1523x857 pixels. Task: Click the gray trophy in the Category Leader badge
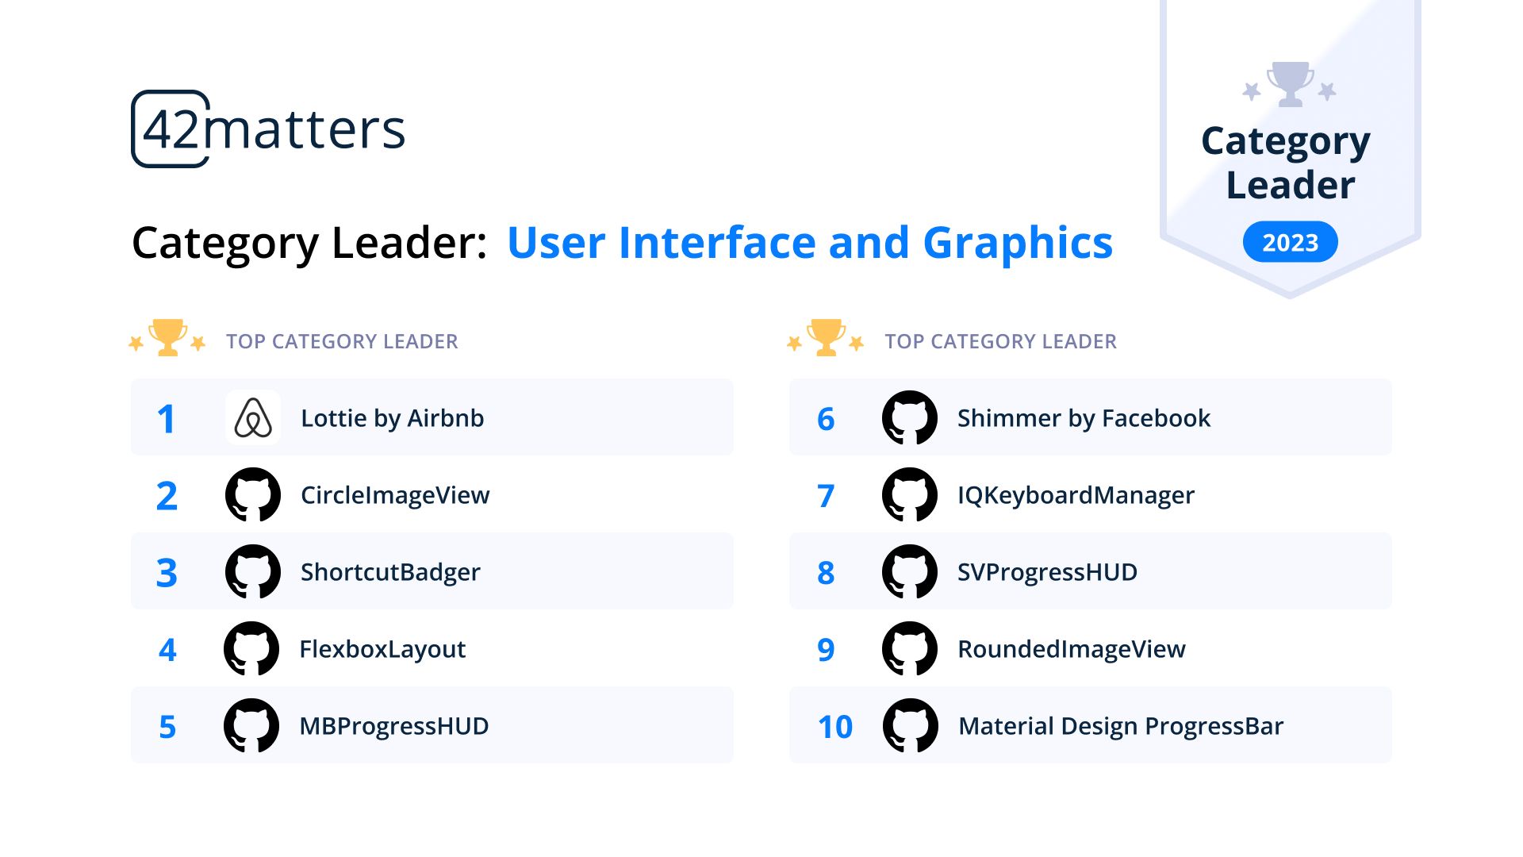1290,83
